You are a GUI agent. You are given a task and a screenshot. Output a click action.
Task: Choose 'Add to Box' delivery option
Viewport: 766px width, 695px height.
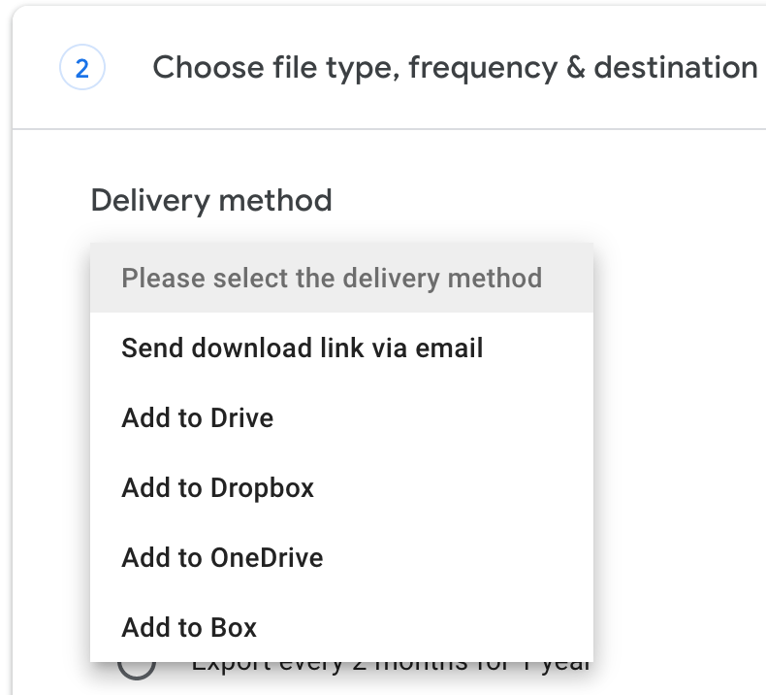point(341,627)
